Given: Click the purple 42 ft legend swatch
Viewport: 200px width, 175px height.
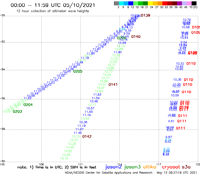Looking at the screenshot, I should coord(179,3).
